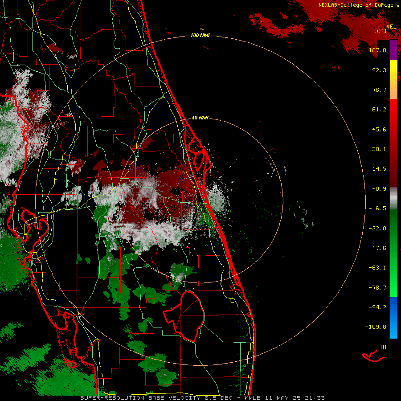
Task: Click the 92.3 velocity scale value
Action: pos(379,70)
